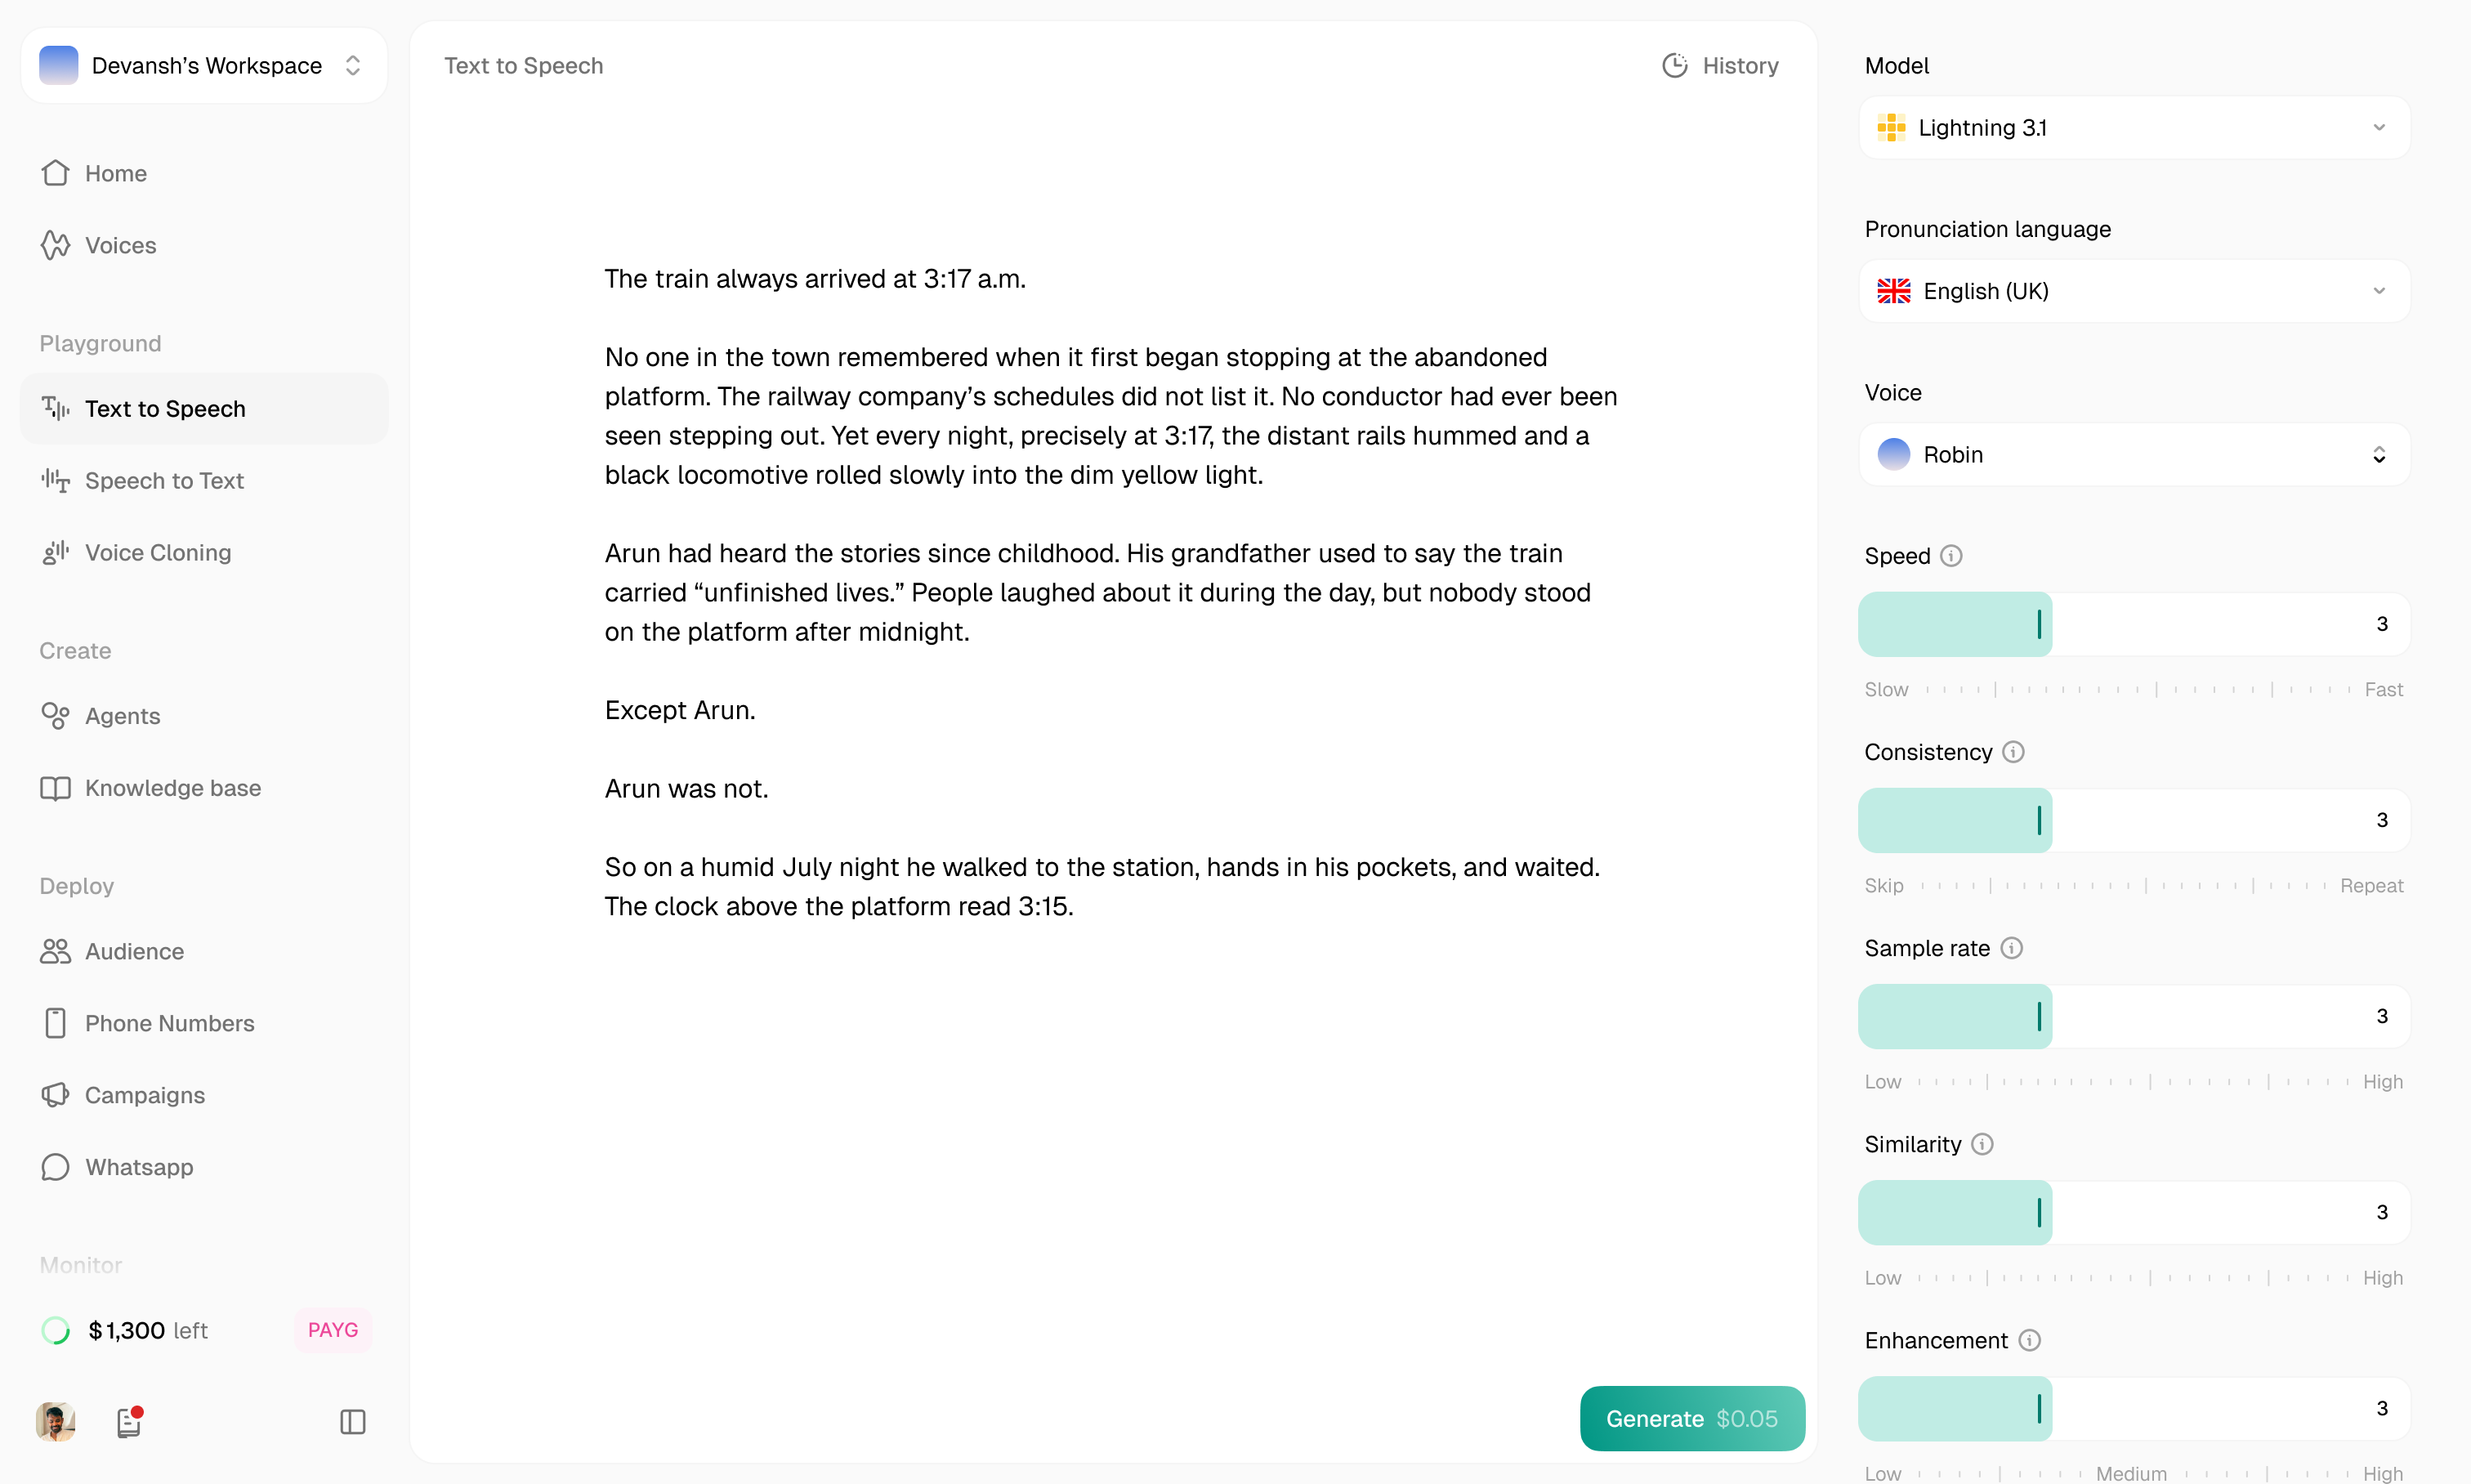
Task: Open the Robin voice selector
Action: click(x=2134, y=455)
